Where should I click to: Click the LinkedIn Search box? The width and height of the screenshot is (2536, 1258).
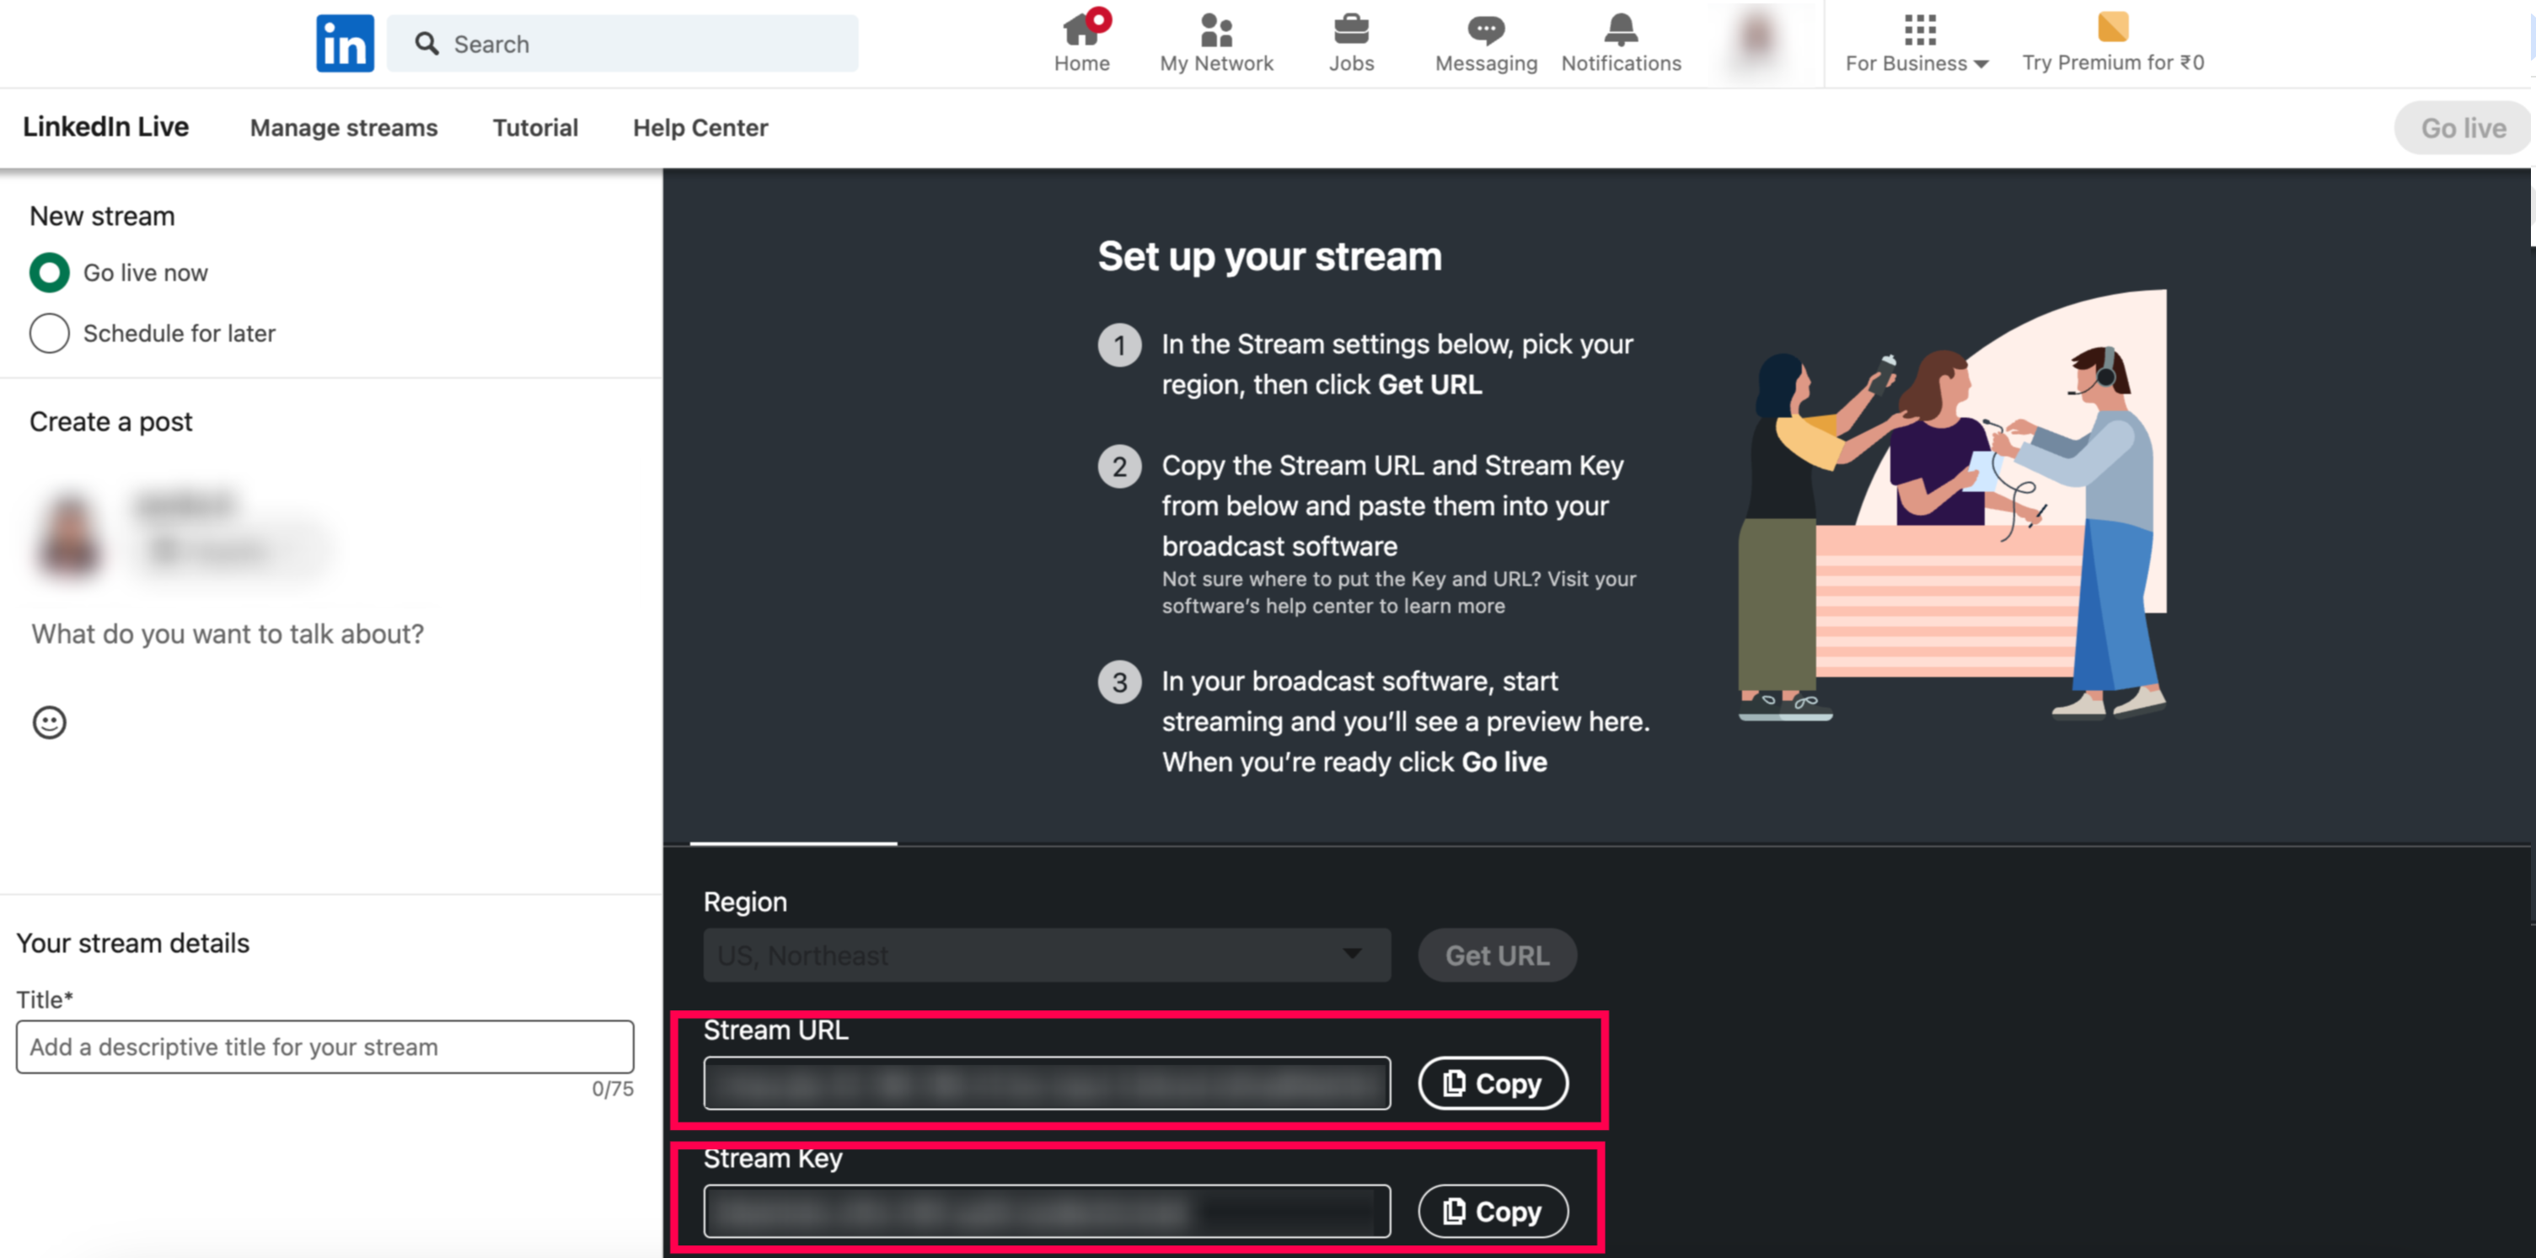pyautogui.click(x=622, y=43)
